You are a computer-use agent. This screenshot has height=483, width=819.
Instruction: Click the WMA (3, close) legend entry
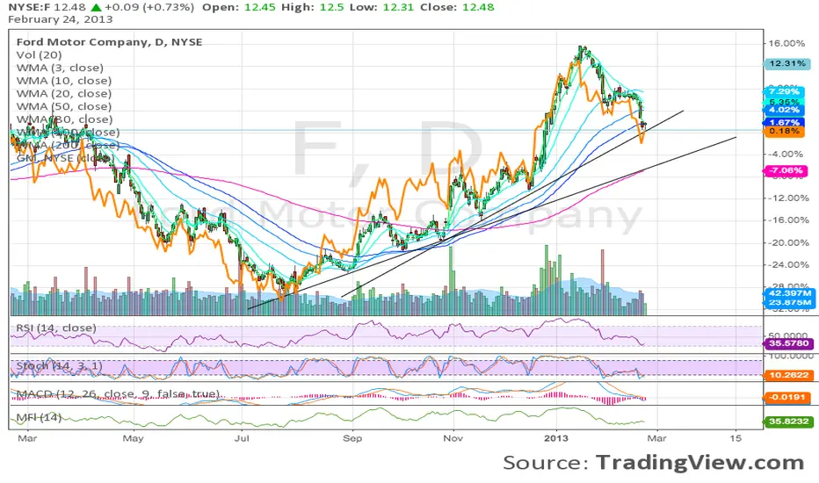pos(60,68)
